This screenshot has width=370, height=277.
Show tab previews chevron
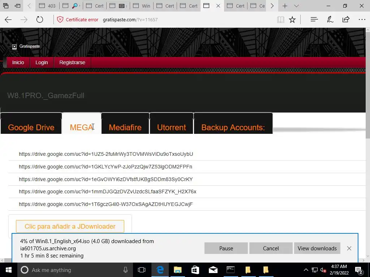click(x=297, y=6)
